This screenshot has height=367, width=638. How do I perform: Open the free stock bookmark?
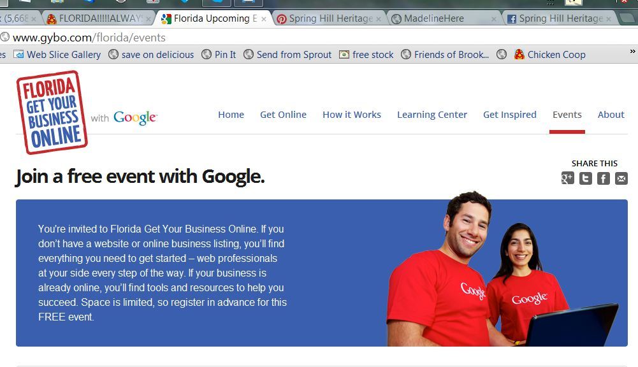pos(366,55)
